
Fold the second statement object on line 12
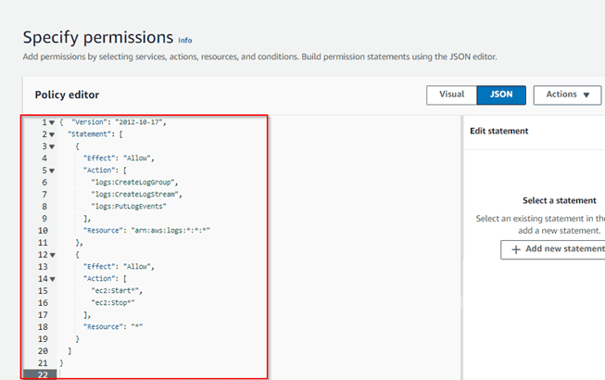51,255
